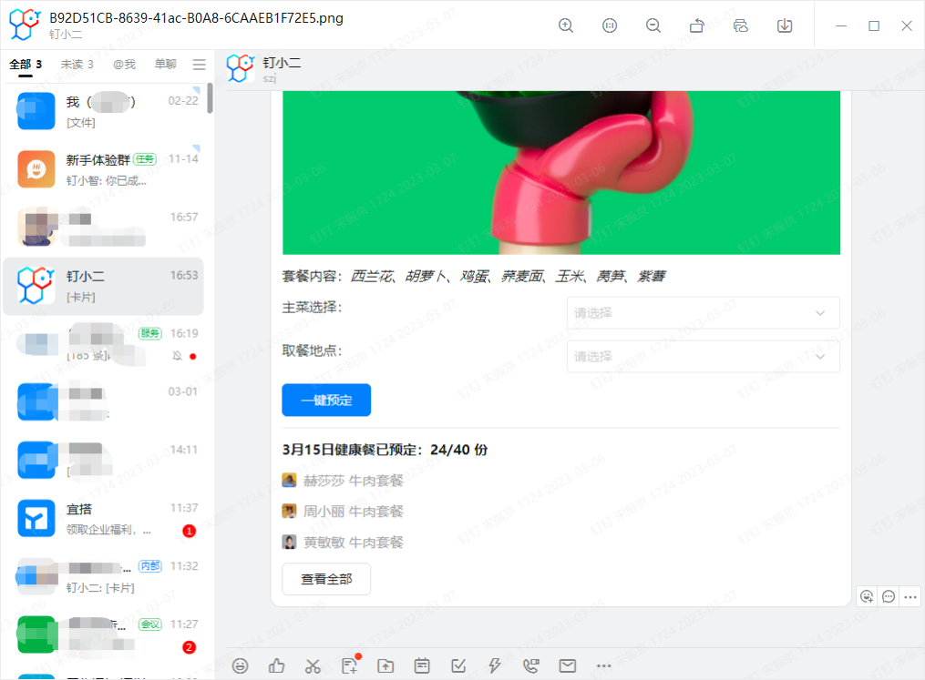Click the green meal card image
925x680 pixels.
[561, 173]
